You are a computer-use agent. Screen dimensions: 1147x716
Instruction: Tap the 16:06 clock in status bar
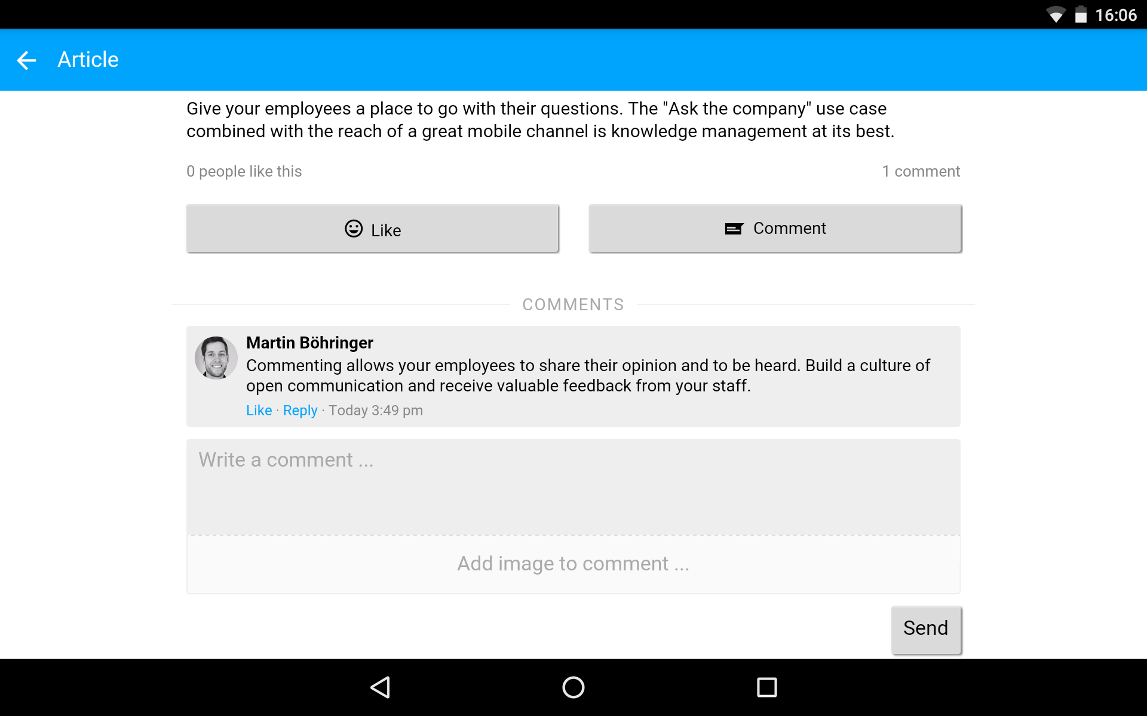coord(1116,15)
